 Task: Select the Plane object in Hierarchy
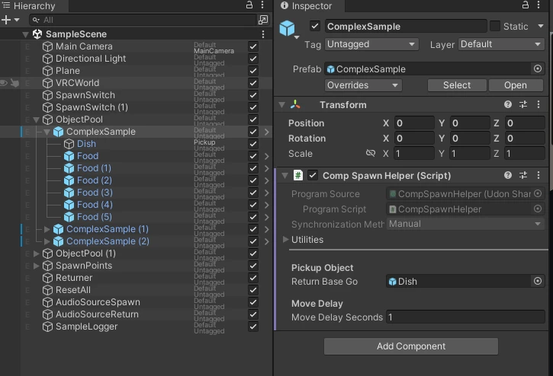click(x=67, y=71)
